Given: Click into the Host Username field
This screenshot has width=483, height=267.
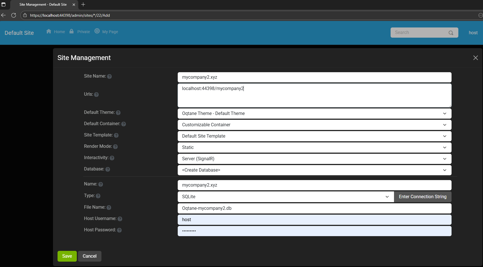Looking at the screenshot, I should pos(314,220).
